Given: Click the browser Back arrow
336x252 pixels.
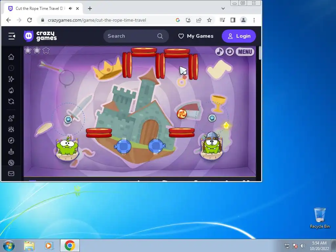Looking at the screenshot, I should click(x=8, y=20).
